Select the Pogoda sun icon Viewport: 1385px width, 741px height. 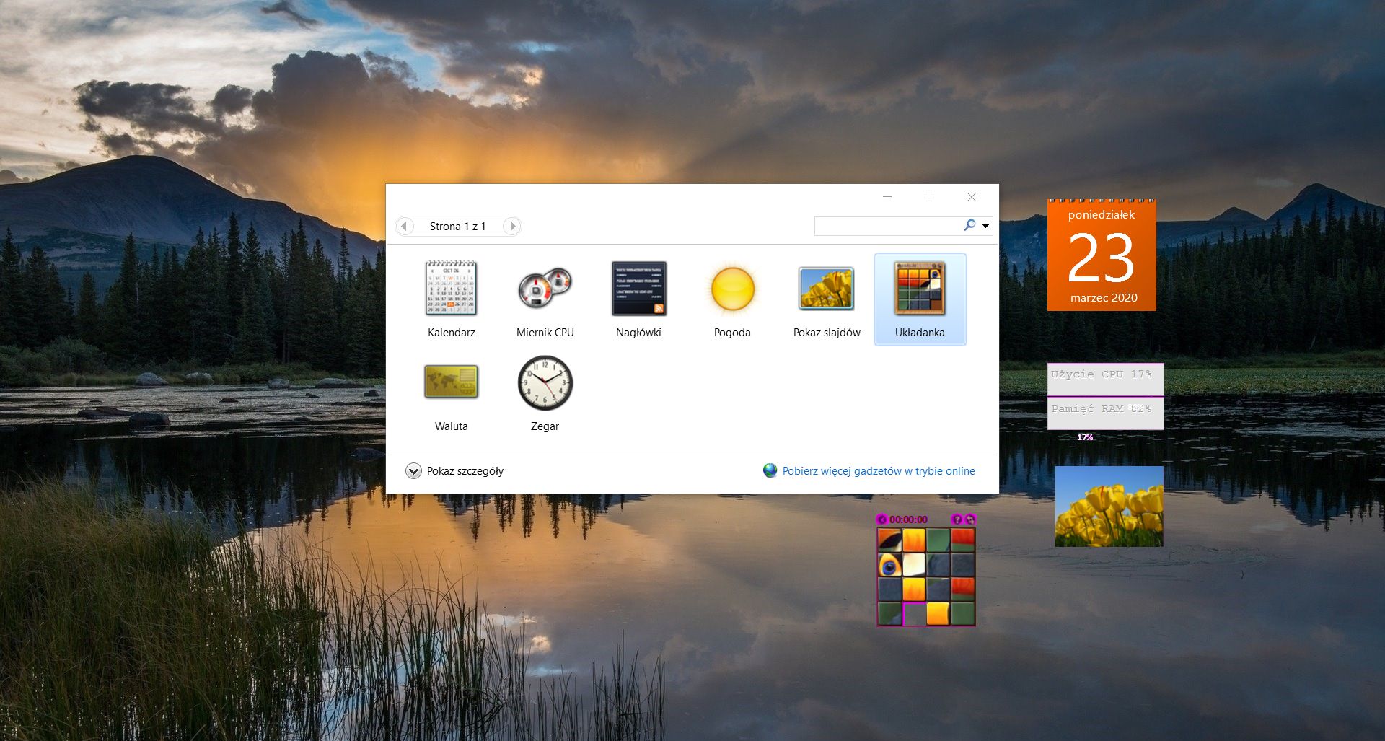(x=731, y=289)
